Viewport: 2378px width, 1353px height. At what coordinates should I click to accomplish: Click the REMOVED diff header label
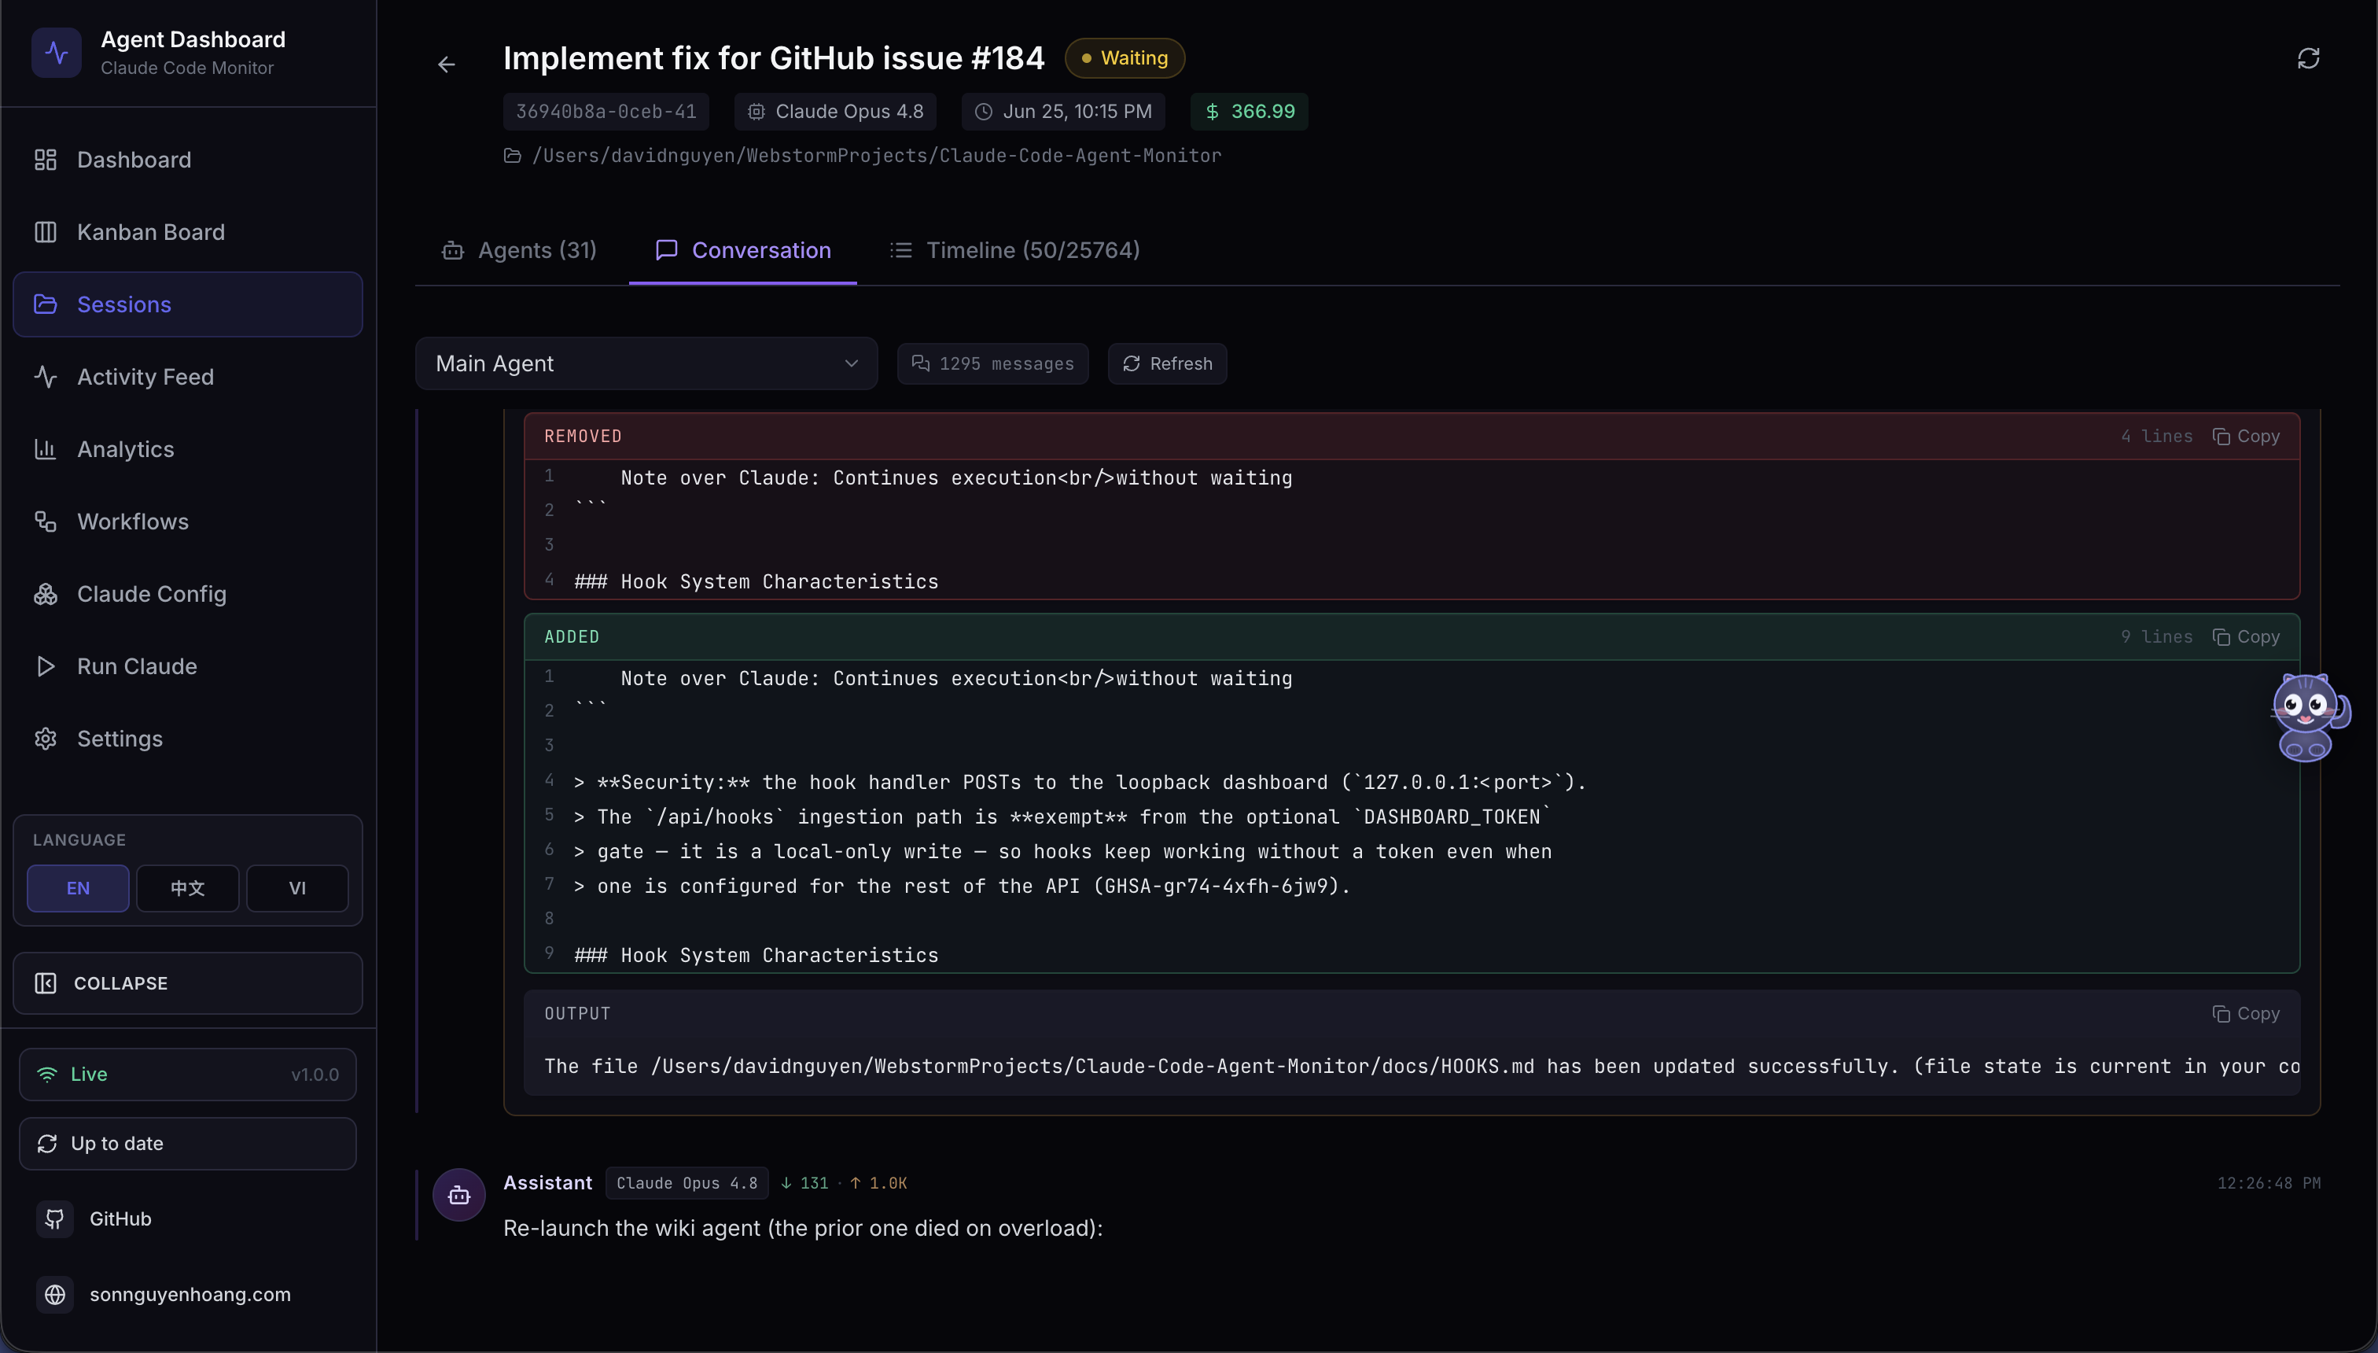[583, 437]
